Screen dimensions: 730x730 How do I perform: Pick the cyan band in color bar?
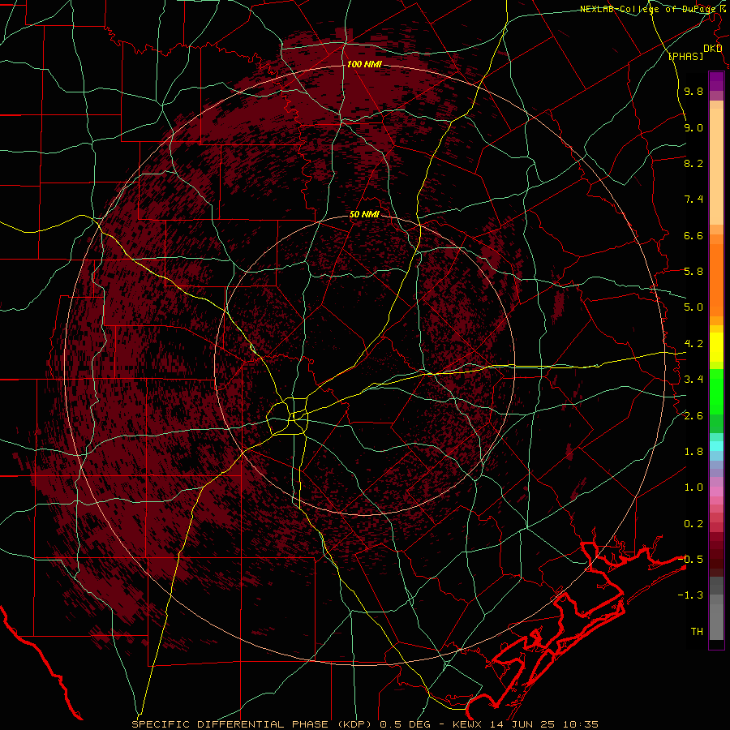(716, 446)
